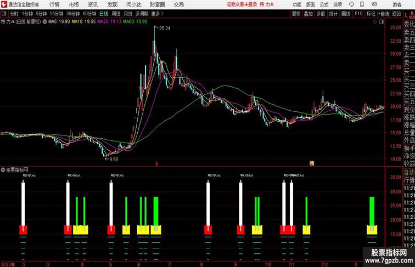
Task: Open the 资讯 menu
Action: (93, 4)
